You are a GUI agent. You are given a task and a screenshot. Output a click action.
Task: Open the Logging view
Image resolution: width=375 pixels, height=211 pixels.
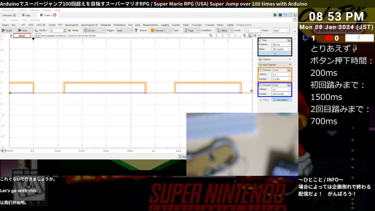164,25
